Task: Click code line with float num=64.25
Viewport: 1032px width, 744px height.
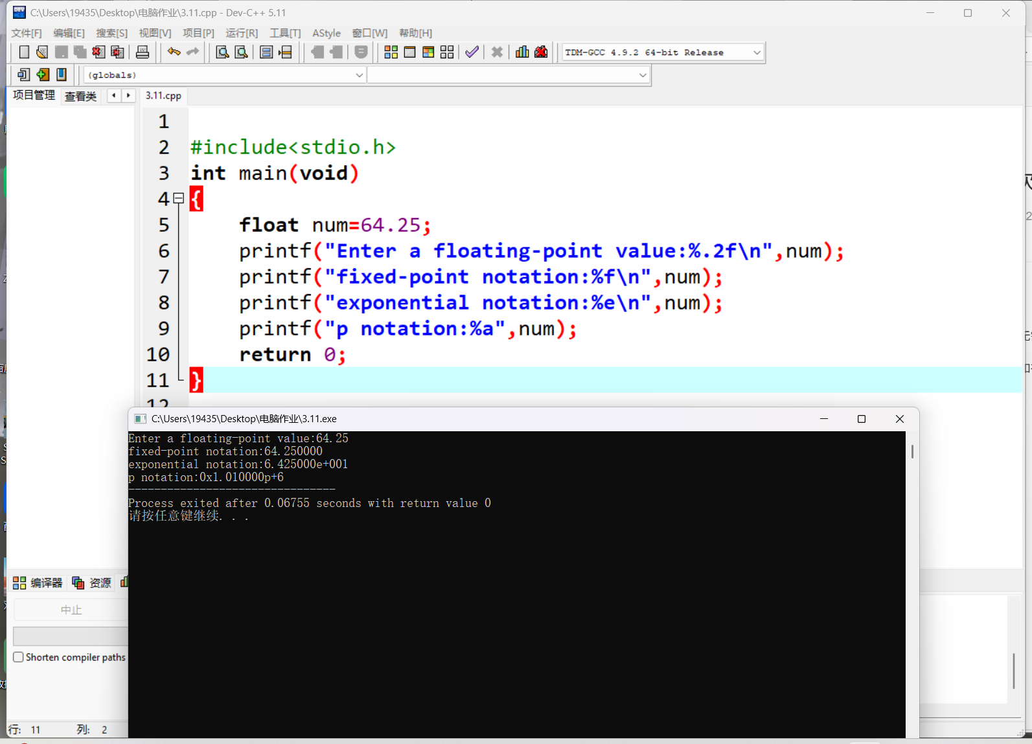Action: click(334, 225)
